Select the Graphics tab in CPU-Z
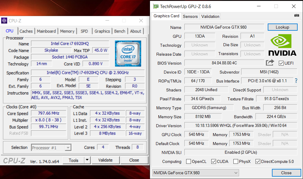303x179 pixels. click(x=102, y=31)
